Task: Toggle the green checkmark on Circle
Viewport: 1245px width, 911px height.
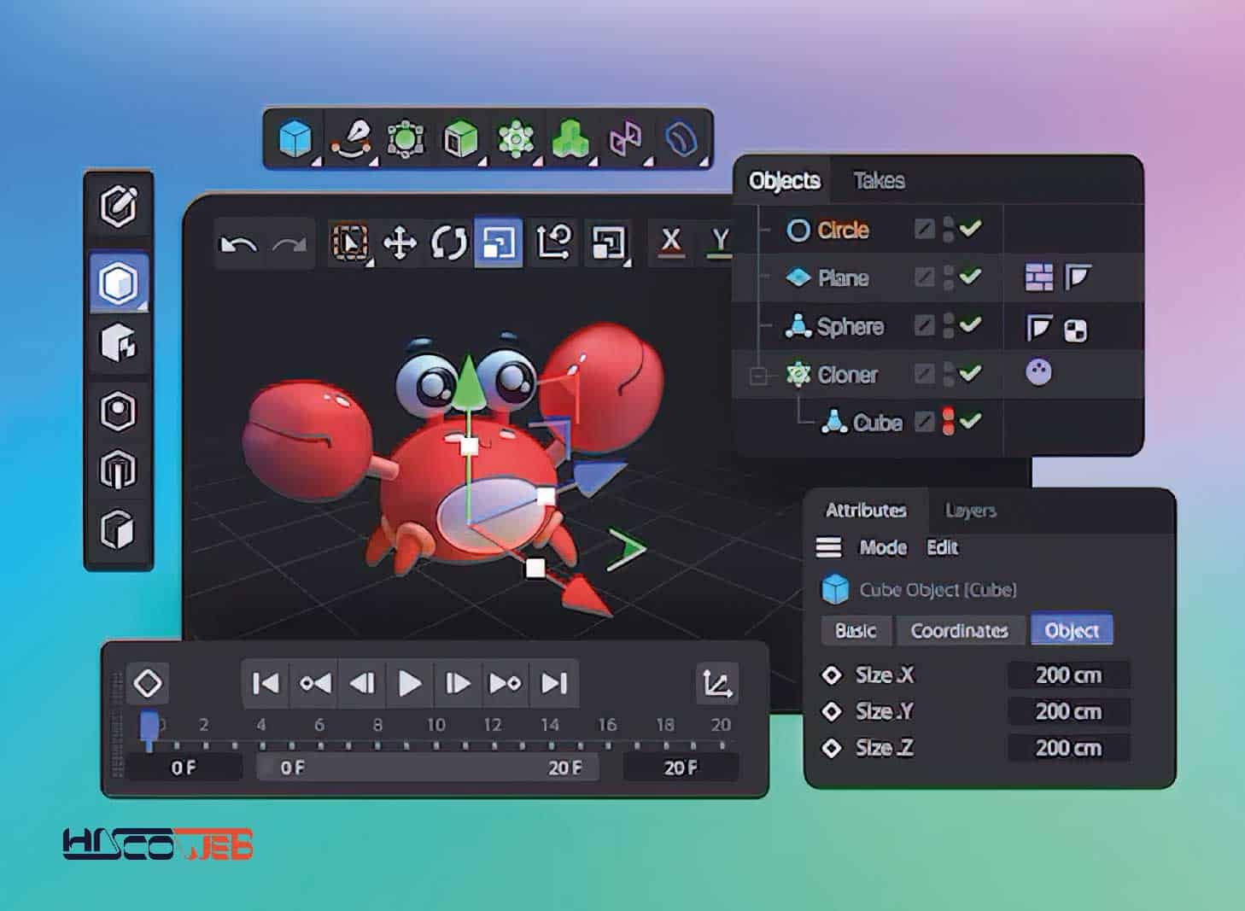Action: pos(970,228)
